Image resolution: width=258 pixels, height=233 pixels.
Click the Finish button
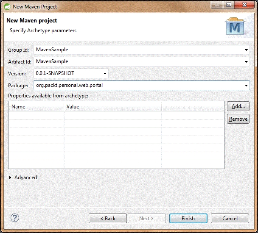188,219
